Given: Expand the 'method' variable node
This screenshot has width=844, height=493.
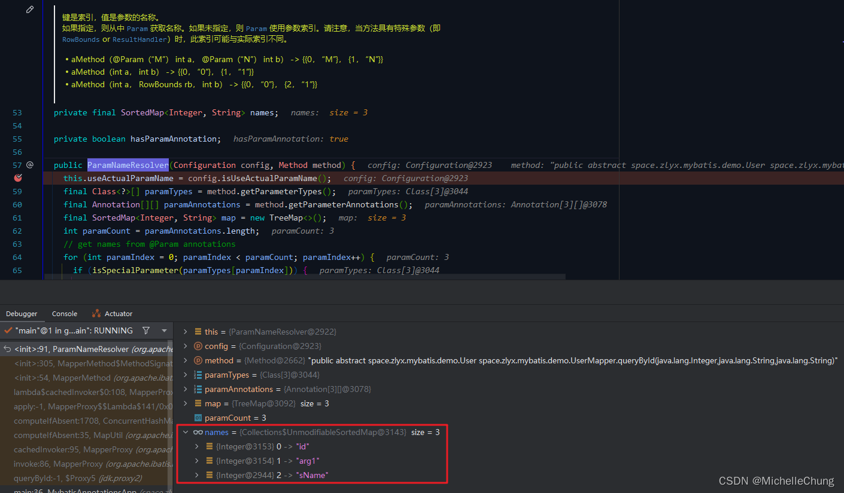Looking at the screenshot, I should [x=186, y=360].
